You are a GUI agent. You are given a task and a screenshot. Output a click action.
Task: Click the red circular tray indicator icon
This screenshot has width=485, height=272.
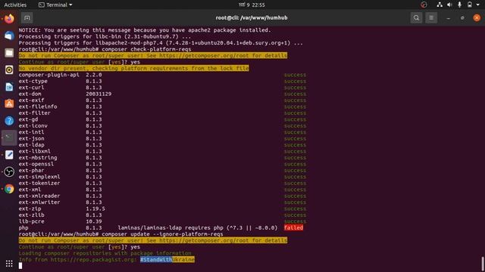[x=424, y=5]
